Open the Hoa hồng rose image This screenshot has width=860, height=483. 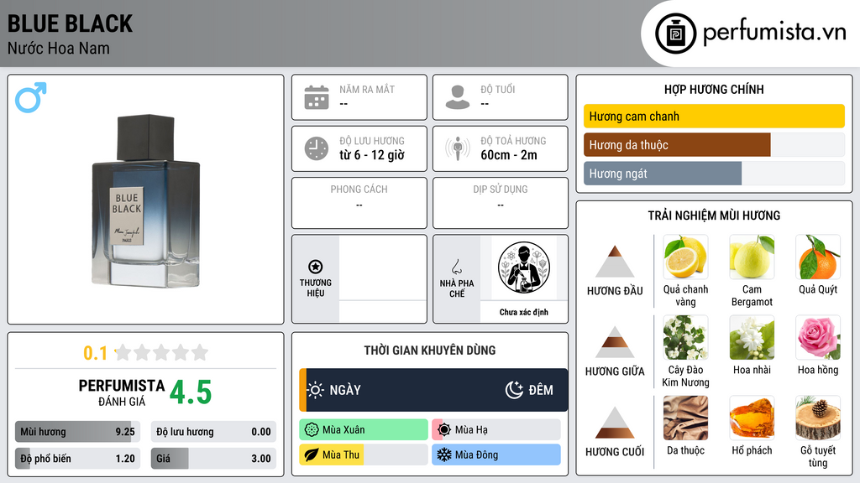tap(818, 337)
